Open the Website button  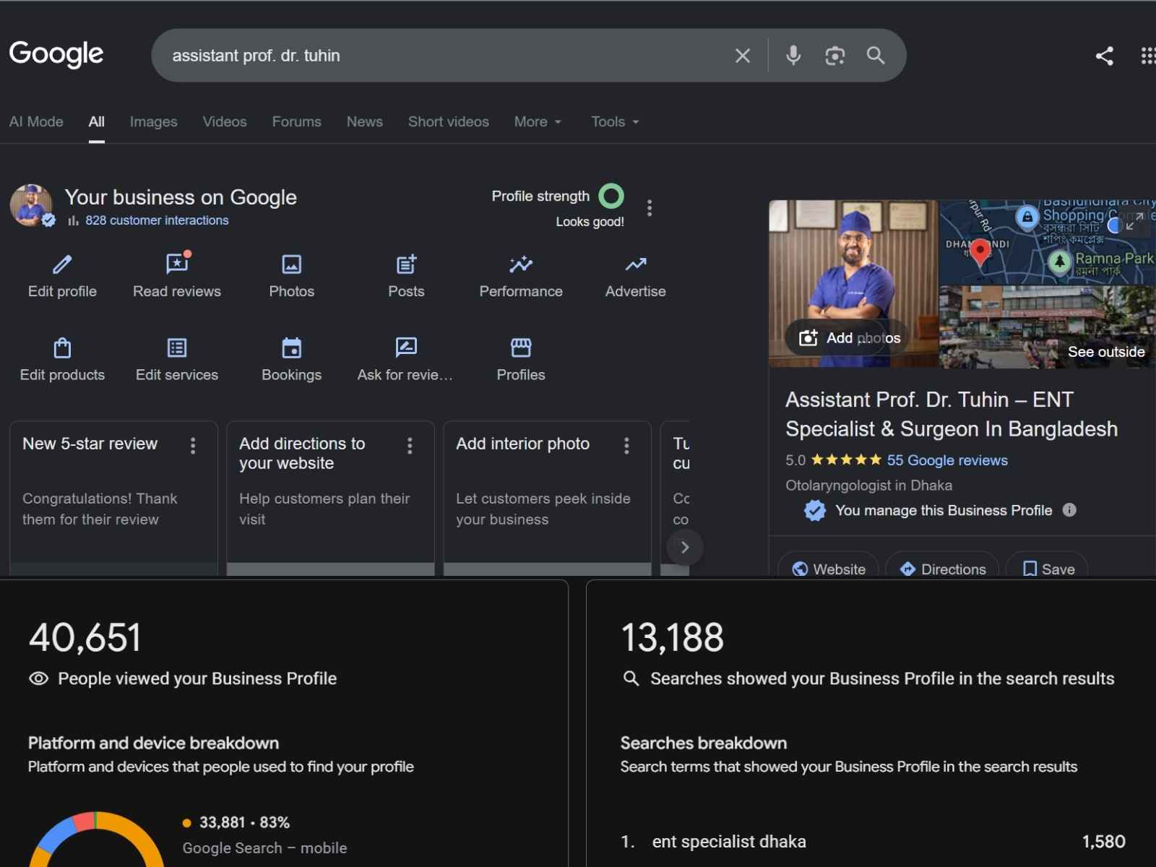click(828, 569)
